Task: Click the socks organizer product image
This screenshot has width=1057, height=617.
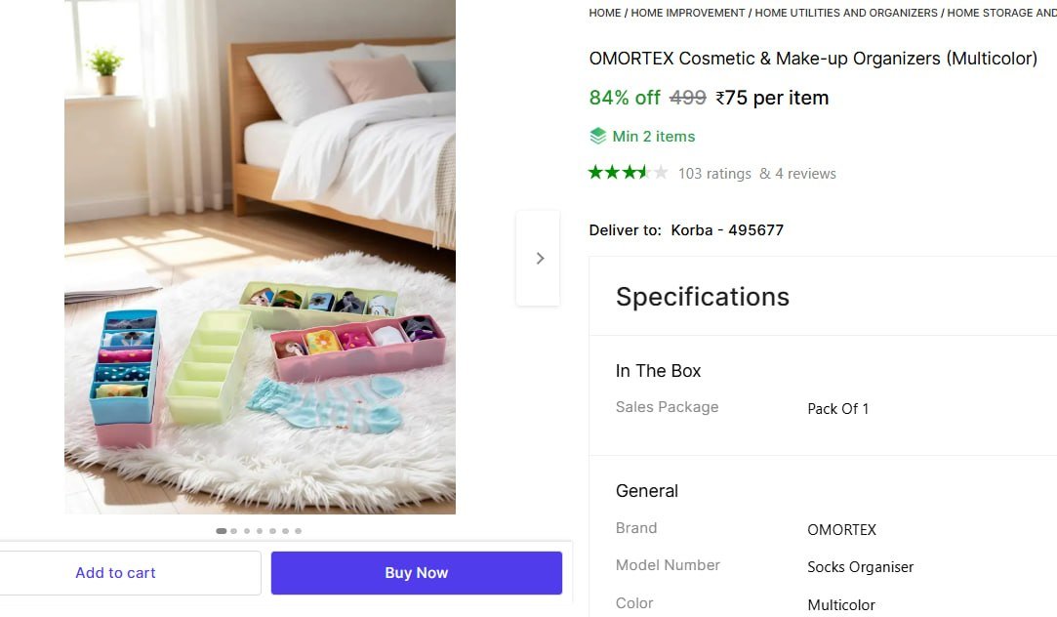Action: click(x=260, y=257)
